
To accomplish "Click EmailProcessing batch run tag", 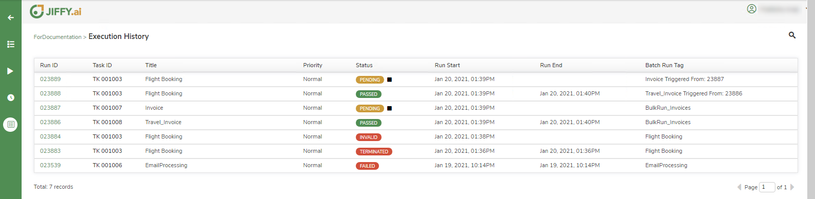I will 666,165.
